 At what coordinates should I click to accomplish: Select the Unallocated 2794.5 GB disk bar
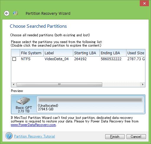pos(90,104)
